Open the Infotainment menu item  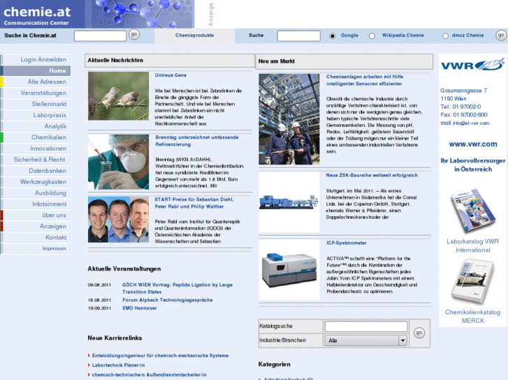click(36, 204)
